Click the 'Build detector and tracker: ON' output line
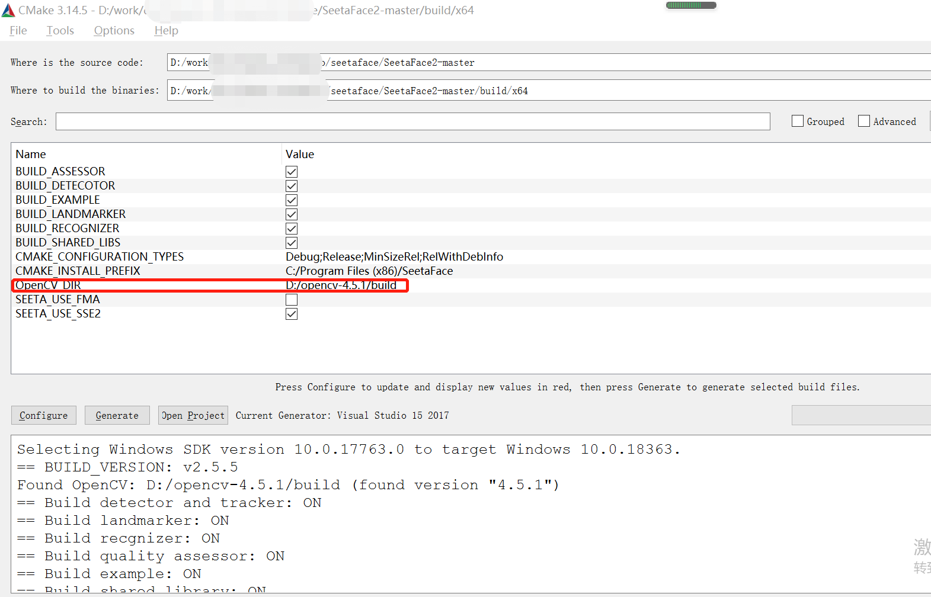 (169, 503)
